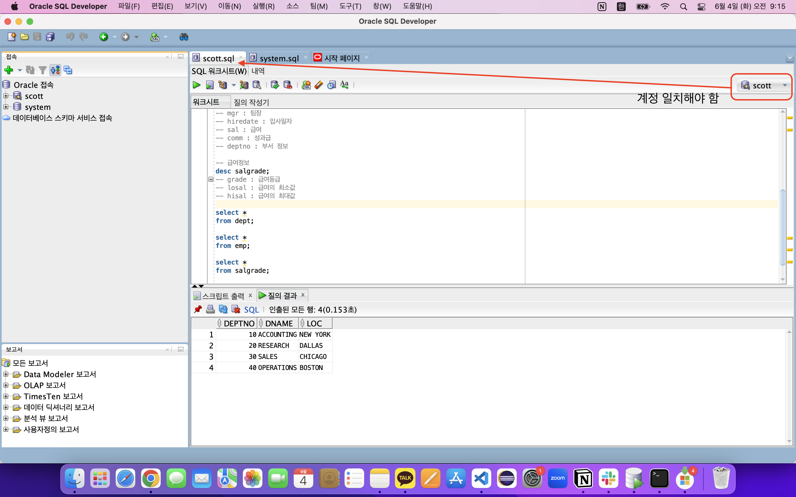Clear the worksheet with eraser icon
The image size is (796, 497).
pos(319,85)
